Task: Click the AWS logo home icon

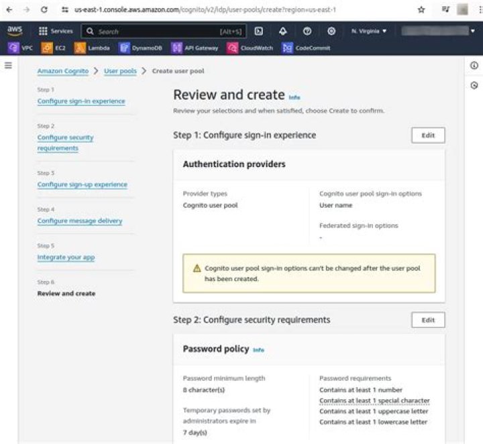Action: click(15, 31)
